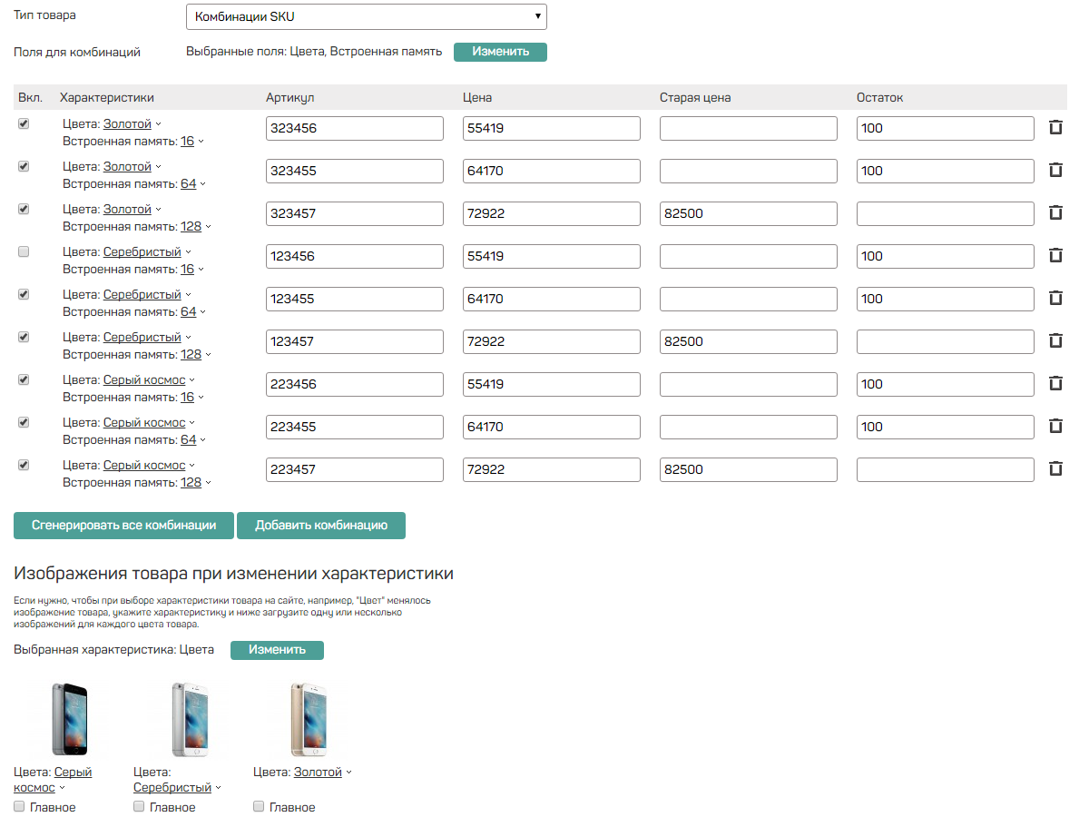Select the gold iPhone thumbnail
1089x817 pixels.
tap(307, 720)
